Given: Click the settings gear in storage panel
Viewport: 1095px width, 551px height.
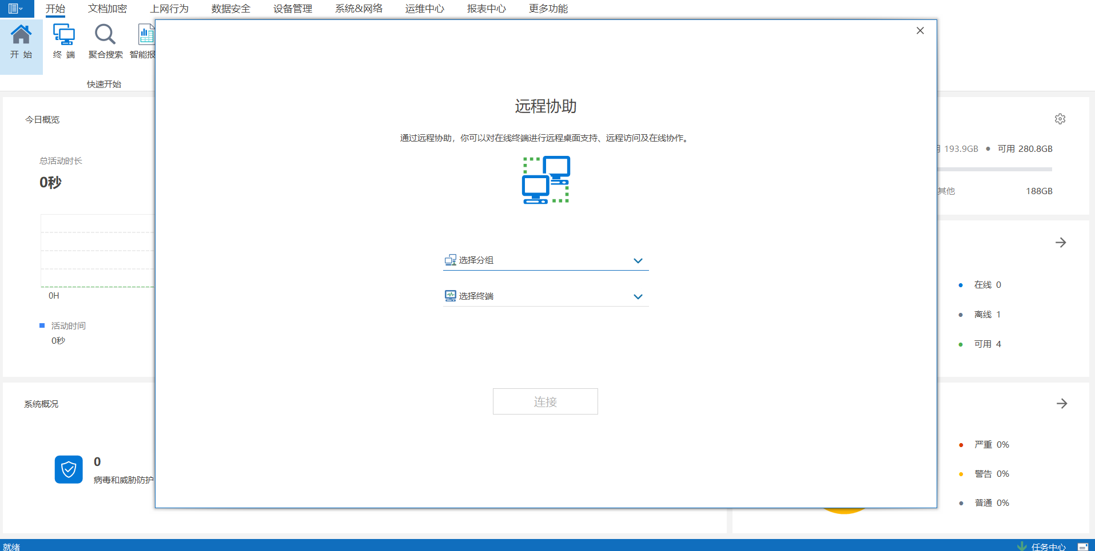Looking at the screenshot, I should point(1060,119).
